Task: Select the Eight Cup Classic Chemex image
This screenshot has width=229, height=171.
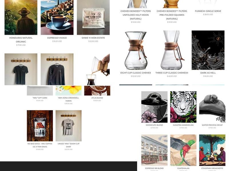Action: click(x=136, y=50)
